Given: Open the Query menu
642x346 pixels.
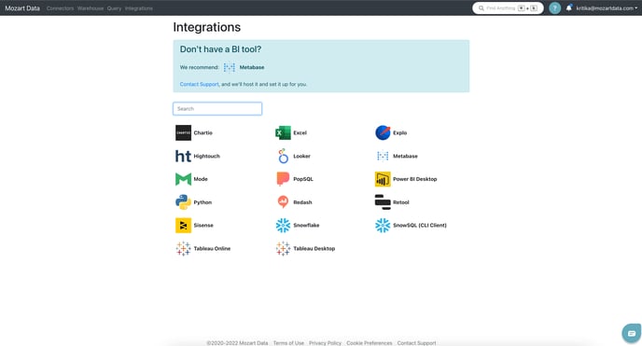Looking at the screenshot, I should tap(114, 8).
